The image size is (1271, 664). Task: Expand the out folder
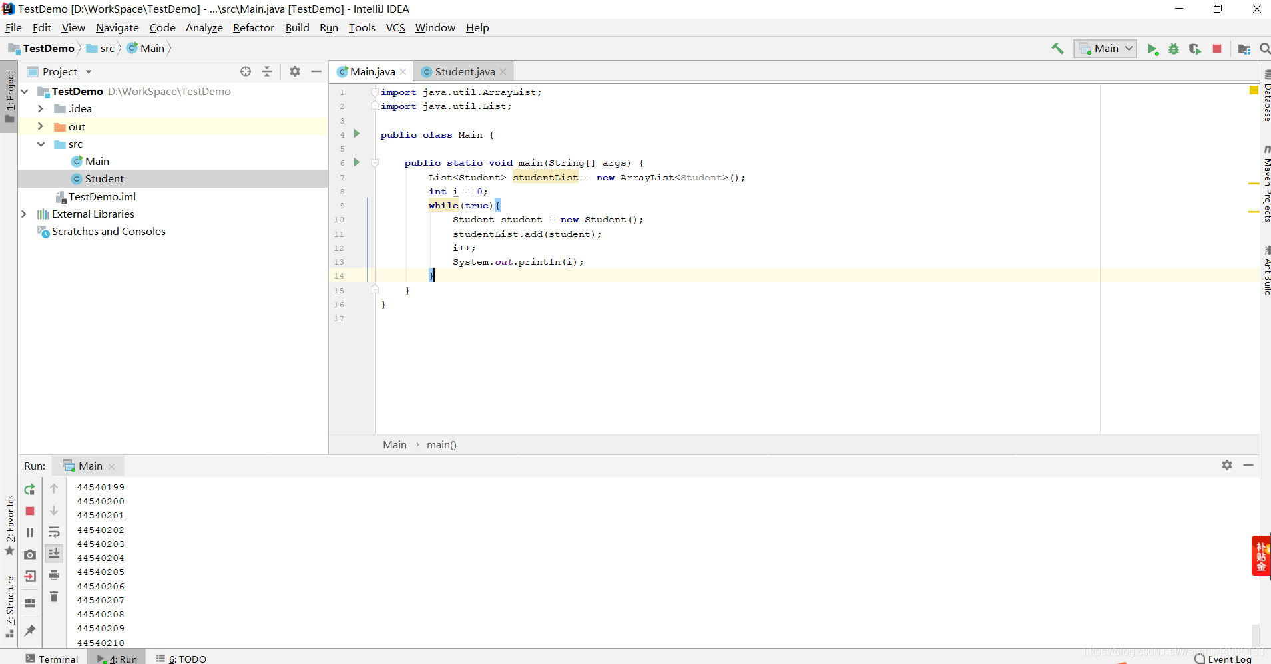[x=40, y=126]
